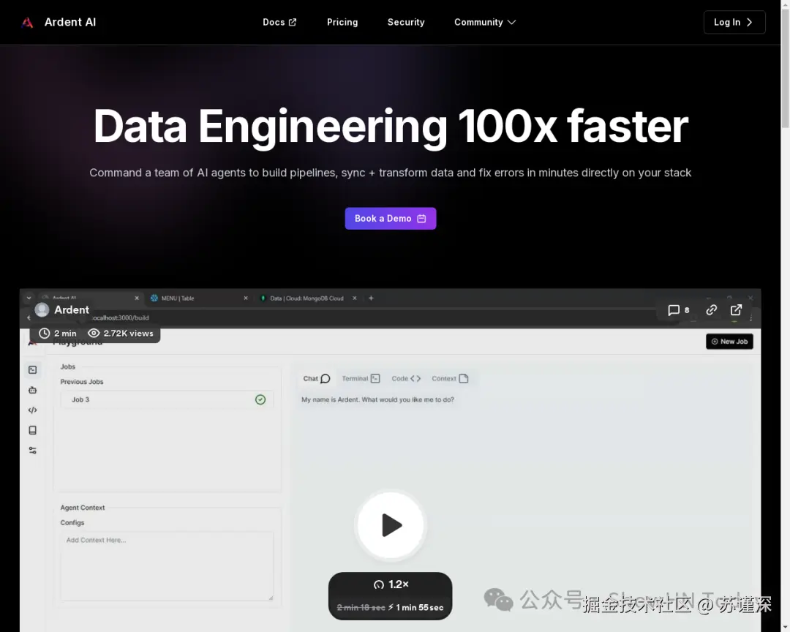The height and width of the screenshot is (632, 790).
Task: Copy the video link icon
Action: (711, 310)
